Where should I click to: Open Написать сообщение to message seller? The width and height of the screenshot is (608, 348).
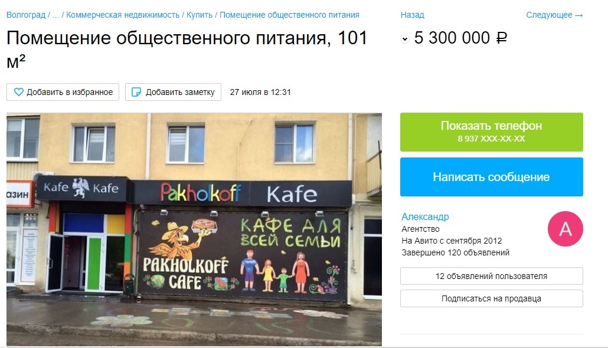pos(491,177)
